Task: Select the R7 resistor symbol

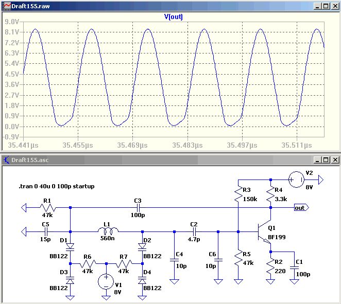Action: [124, 263]
